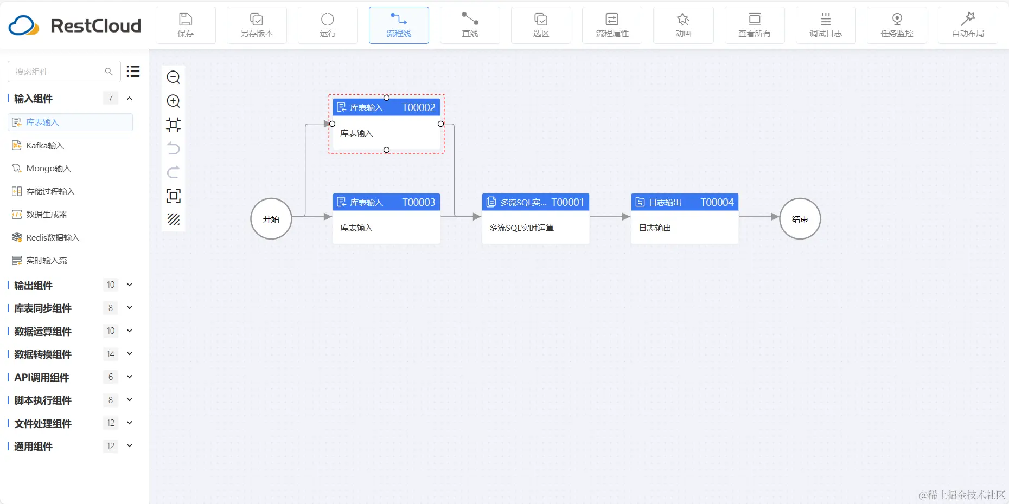Click the left anchor of node T00002
This screenshot has width=1009, height=504.
[333, 124]
